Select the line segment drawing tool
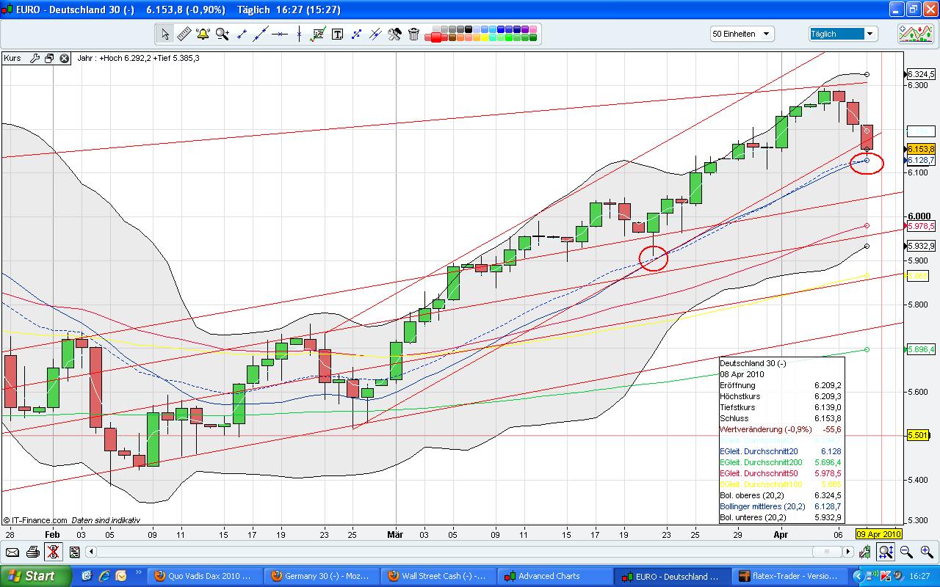The image size is (940, 587). click(x=242, y=34)
